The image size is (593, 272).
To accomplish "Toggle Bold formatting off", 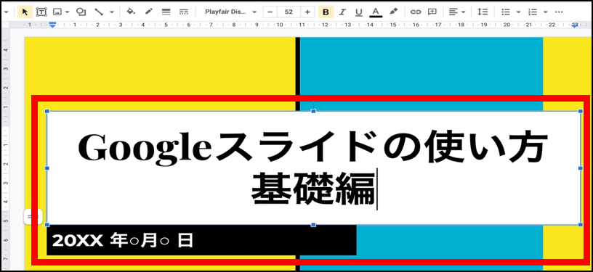I will [x=326, y=12].
